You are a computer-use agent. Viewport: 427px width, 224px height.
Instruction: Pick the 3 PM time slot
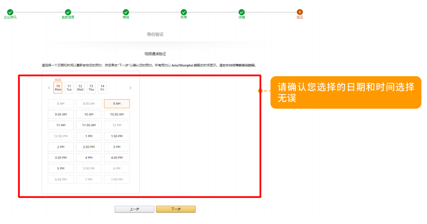point(117,147)
